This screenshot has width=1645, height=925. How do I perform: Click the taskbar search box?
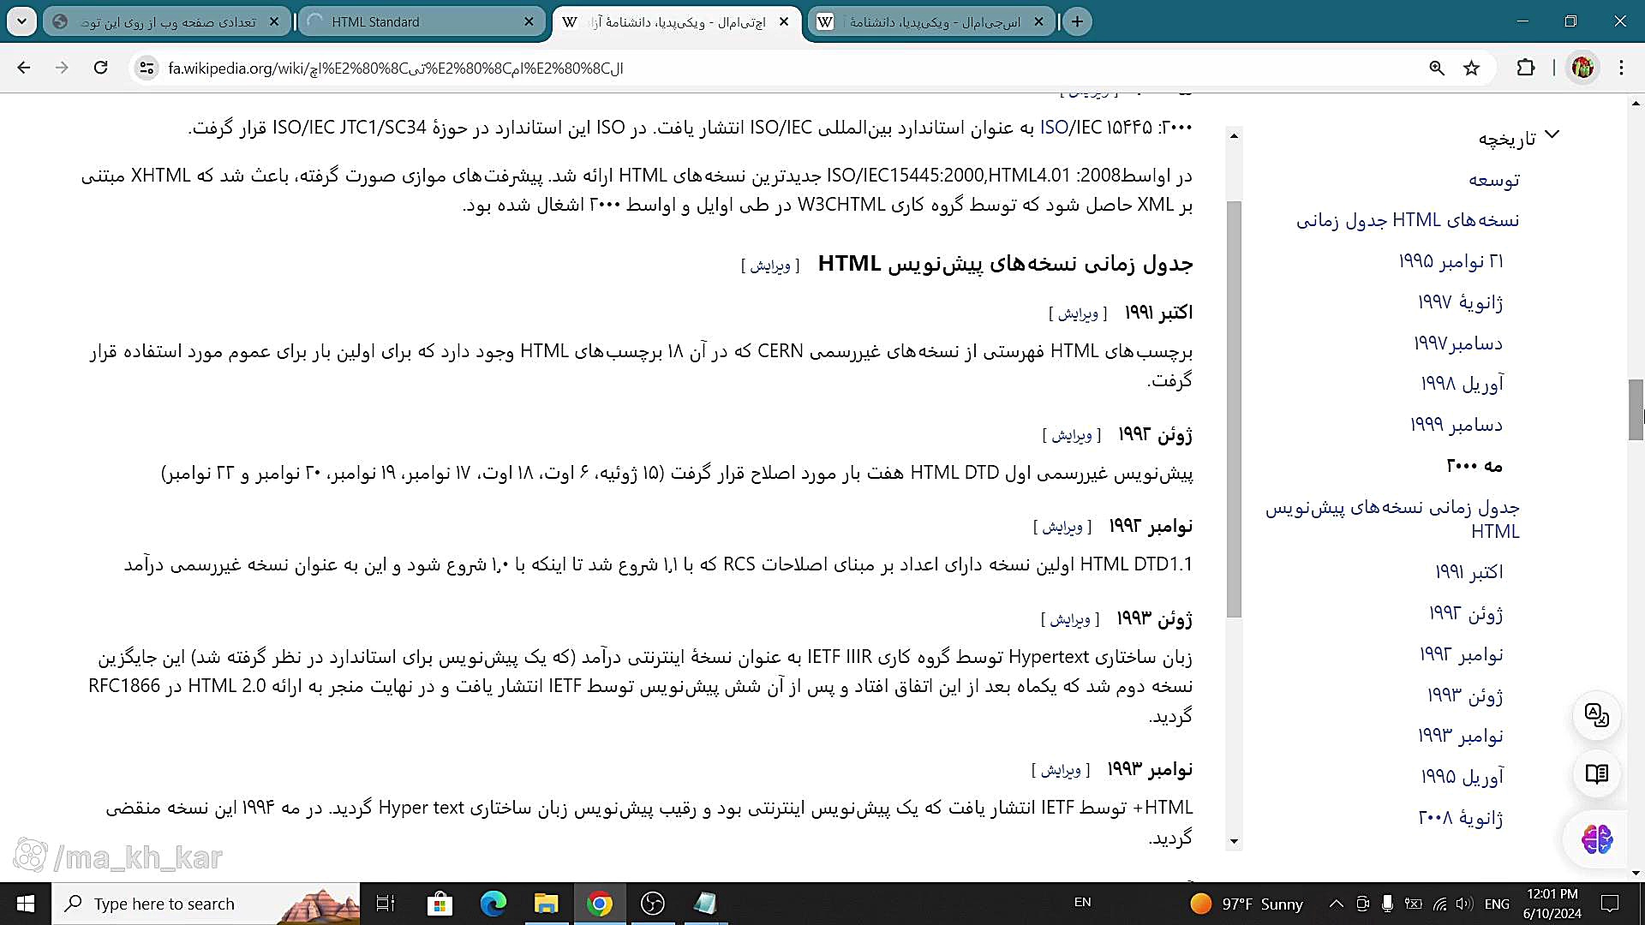coord(206,904)
